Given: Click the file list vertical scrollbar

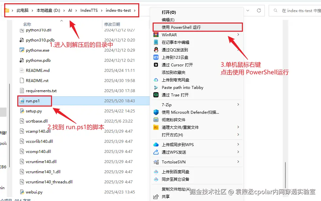Looking at the screenshot, I should (x=285, y=175).
